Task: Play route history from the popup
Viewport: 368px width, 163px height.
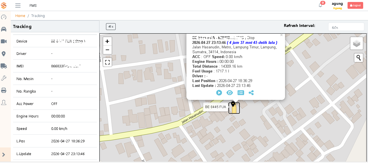Action: (219, 93)
